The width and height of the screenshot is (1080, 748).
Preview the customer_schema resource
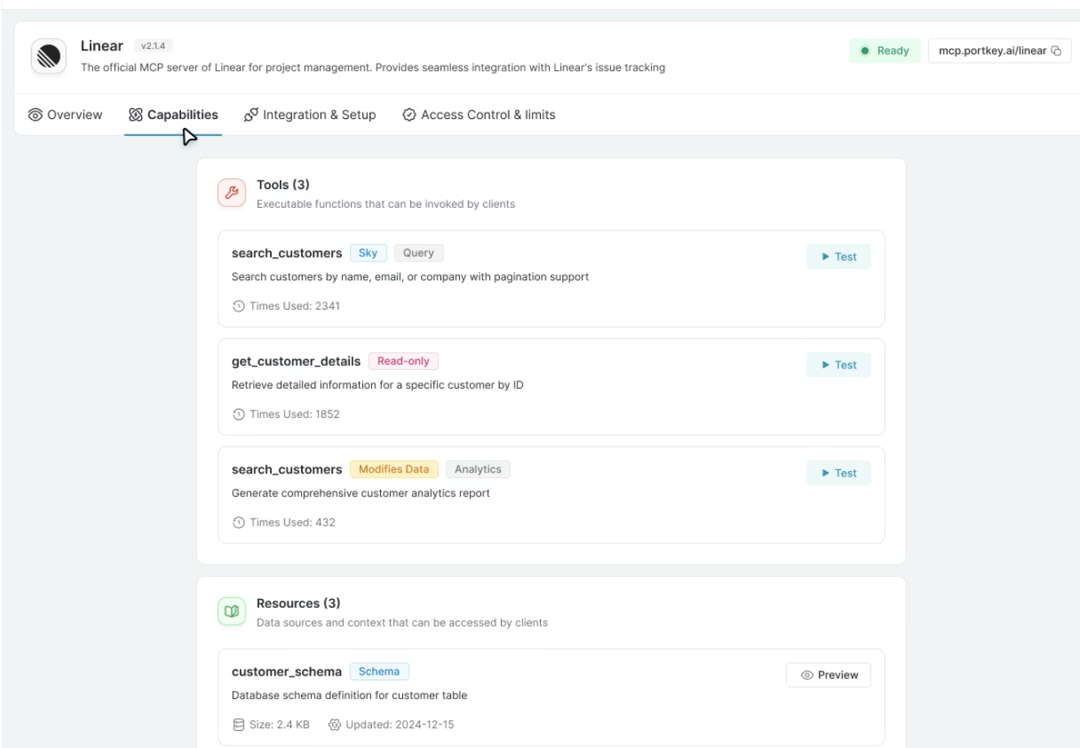pos(828,675)
